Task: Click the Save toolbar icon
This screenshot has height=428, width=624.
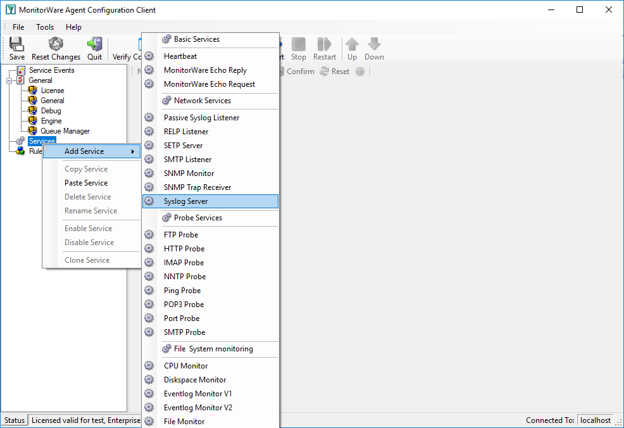Action: click(16, 44)
